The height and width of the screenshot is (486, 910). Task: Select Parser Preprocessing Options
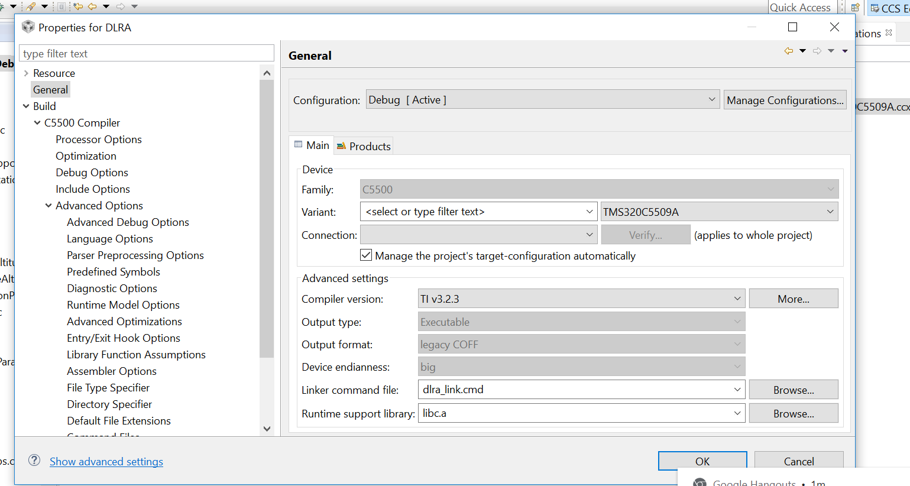coord(135,255)
